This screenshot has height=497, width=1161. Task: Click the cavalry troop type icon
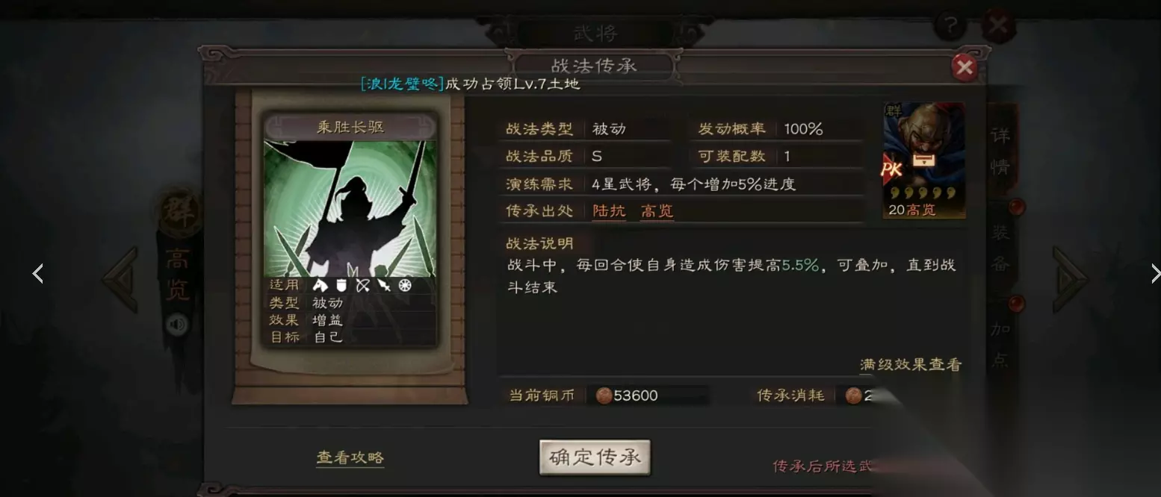[x=320, y=285]
